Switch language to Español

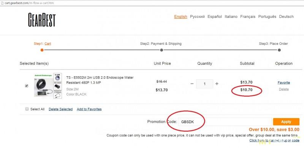point(215,17)
